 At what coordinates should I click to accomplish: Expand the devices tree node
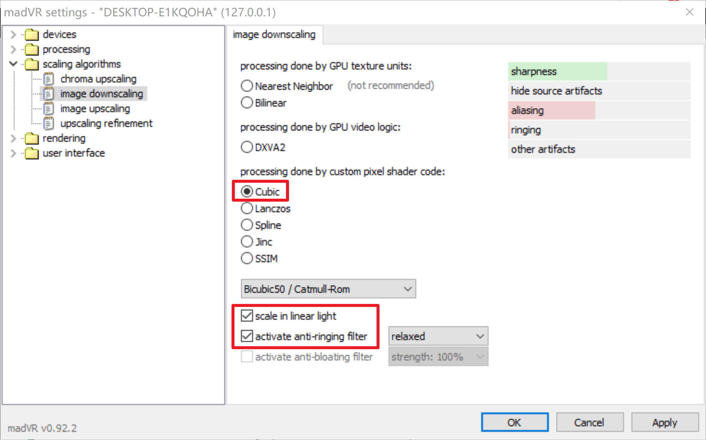click(13, 34)
